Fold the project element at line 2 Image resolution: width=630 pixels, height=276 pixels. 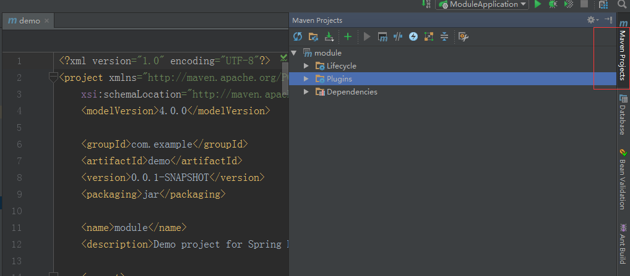(x=53, y=77)
